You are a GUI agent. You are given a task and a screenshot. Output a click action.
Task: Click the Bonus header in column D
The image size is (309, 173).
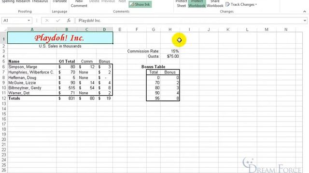(x=104, y=62)
